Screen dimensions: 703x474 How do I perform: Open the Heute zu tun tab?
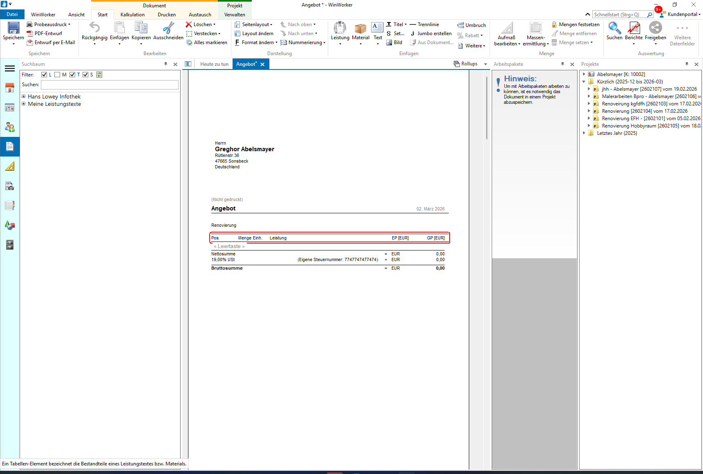point(214,64)
